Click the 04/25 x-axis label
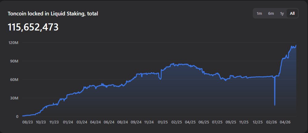 coord(190,122)
